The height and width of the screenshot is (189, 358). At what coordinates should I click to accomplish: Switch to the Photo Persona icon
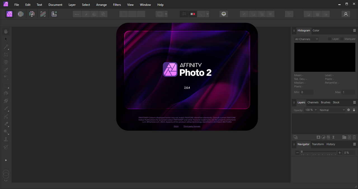pyautogui.click(x=10, y=14)
